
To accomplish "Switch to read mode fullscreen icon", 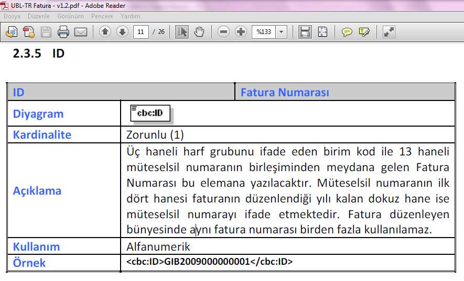I will pyautogui.click(x=389, y=32).
